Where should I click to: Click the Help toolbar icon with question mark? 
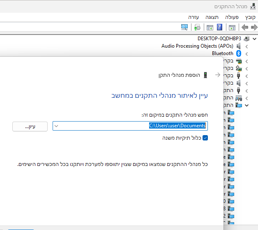point(220,28)
